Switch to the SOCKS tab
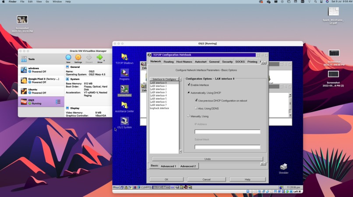Screen dimensions: 353x197 (x=240, y=62)
